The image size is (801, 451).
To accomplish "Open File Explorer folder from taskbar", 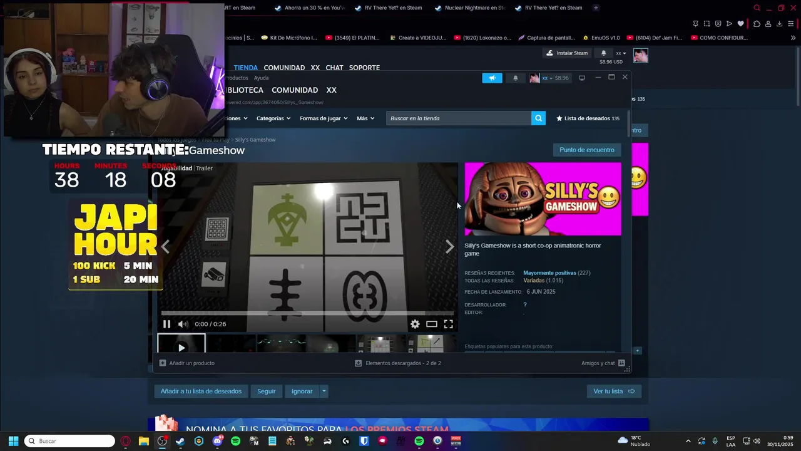I will pos(144,441).
